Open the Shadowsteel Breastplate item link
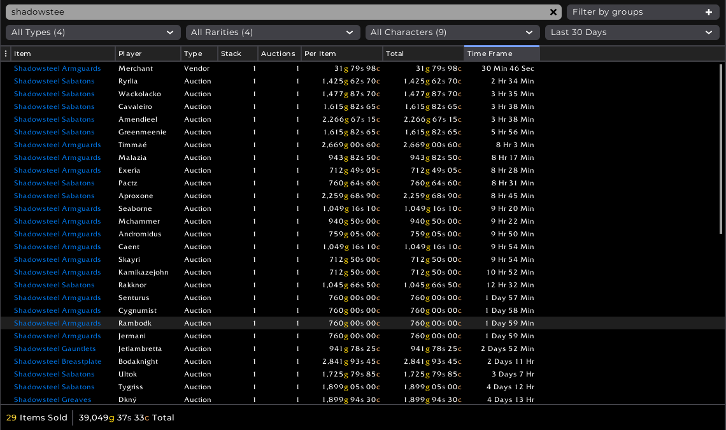Viewport: 726px width, 430px height. (57, 361)
